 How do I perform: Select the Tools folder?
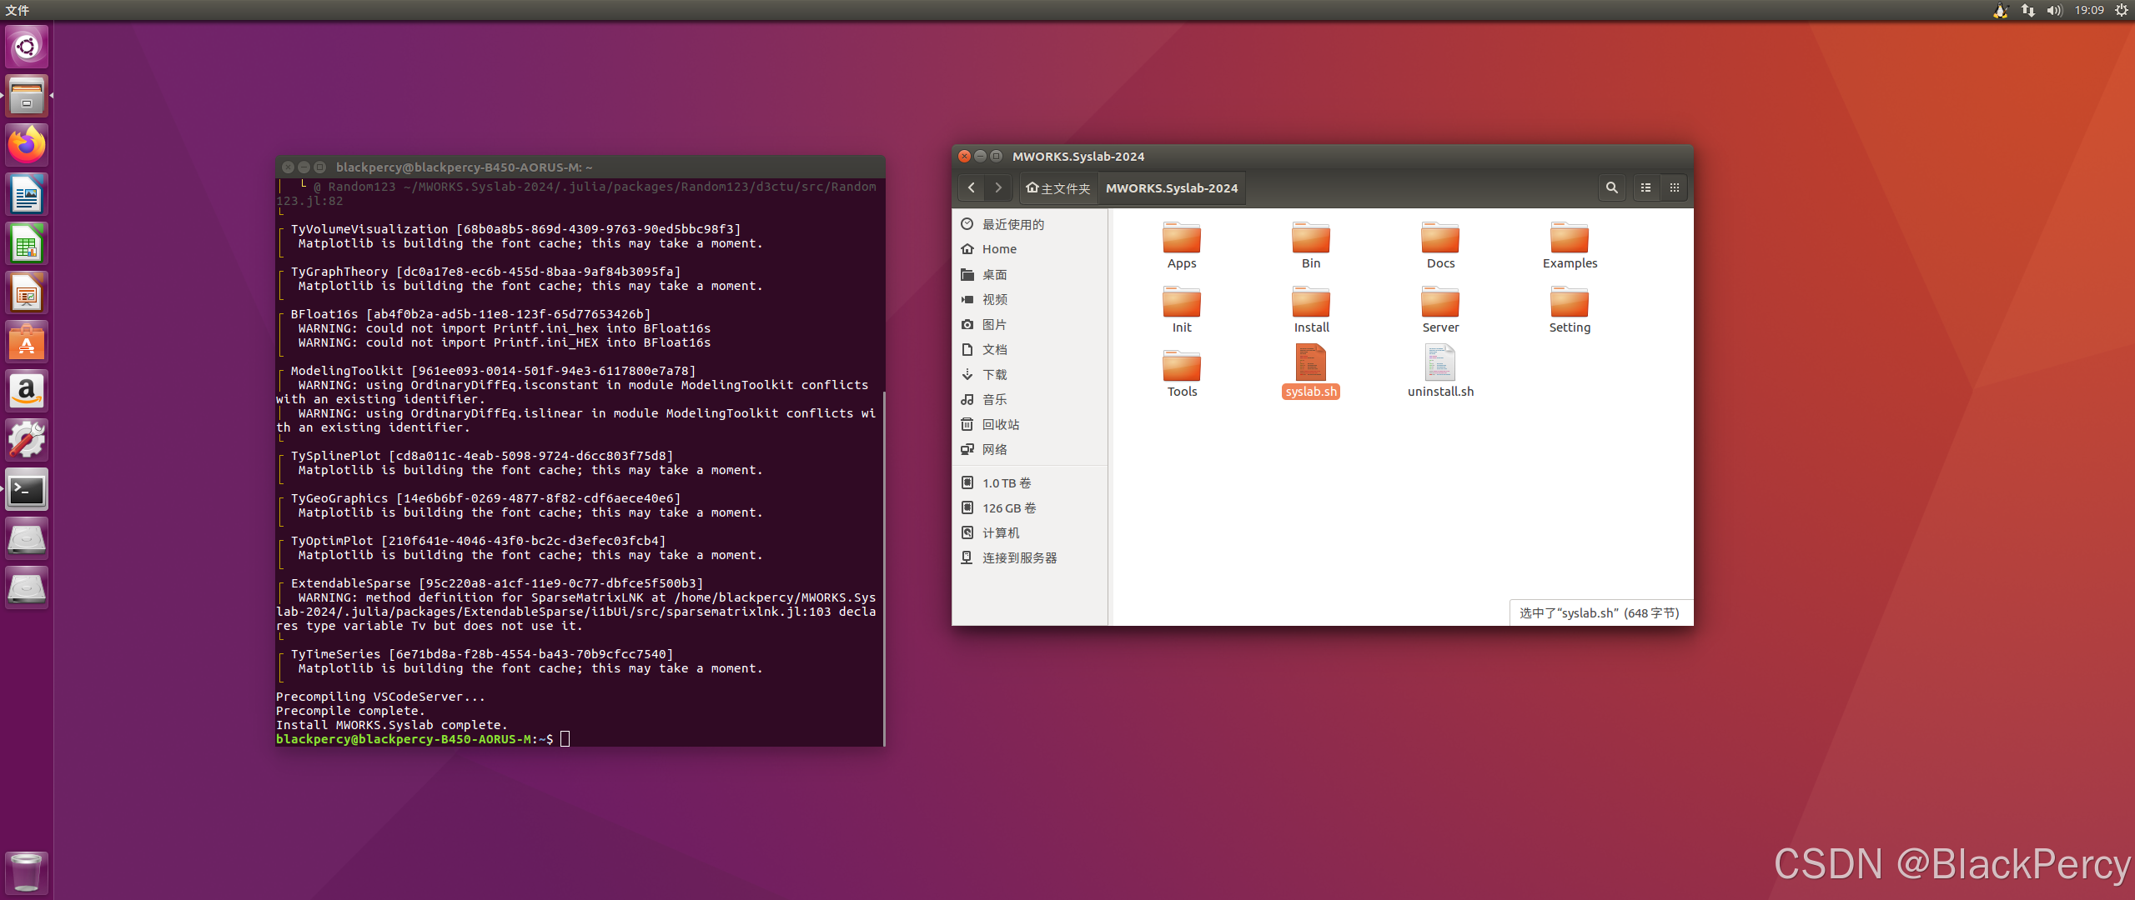click(1182, 374)
